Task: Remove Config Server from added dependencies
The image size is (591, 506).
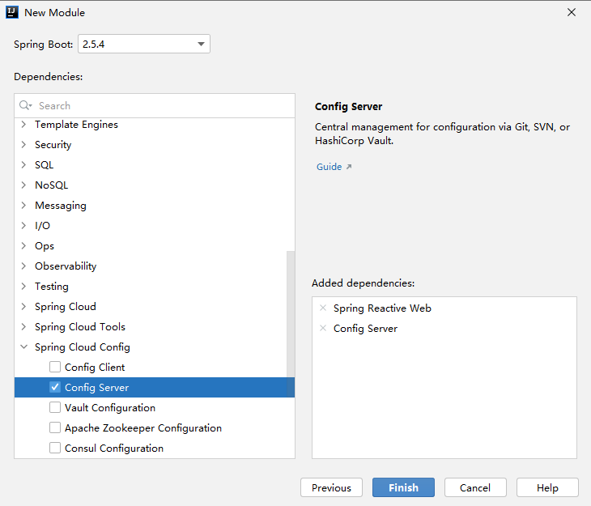Action: tap(323, 328)
